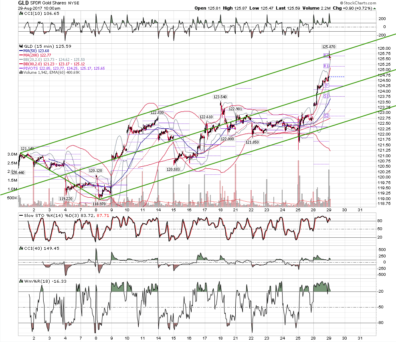396x342 pixels.
Task: Click the Volume bars legend icon
Action: coord(21,73)
